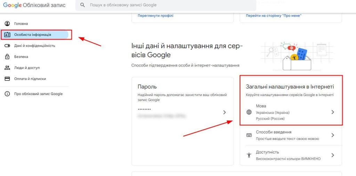Click the keyboard icon for Способи введення
This screenshot has height=176, width=356.
point(249,135)
